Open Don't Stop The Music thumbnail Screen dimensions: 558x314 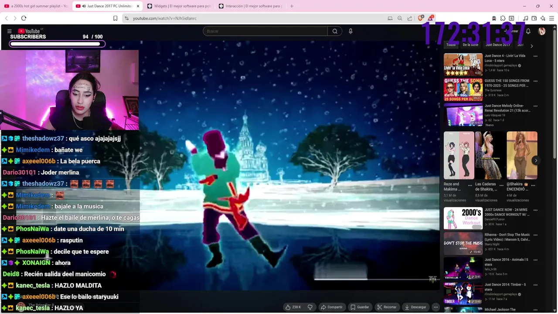coord(463,243)
